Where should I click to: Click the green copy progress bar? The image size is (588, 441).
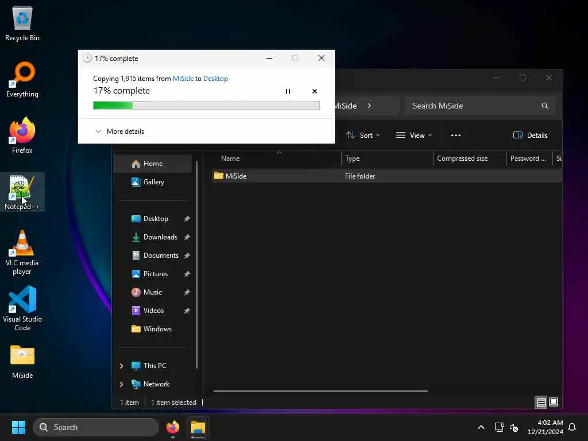[x=206, y=106]
